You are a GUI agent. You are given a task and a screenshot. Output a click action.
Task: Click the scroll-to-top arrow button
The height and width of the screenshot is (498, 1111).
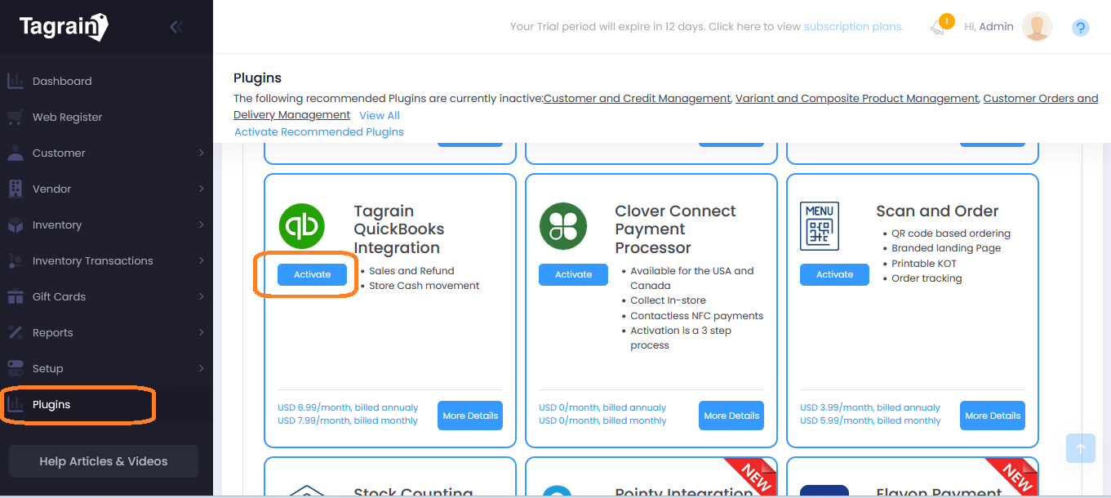coord(1080,448)
